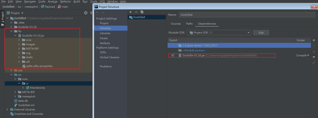Expand the Godzilla-V1.10 folder
This screenshot has height=118, width=318.
coord(11,27)
